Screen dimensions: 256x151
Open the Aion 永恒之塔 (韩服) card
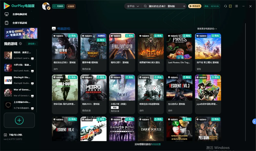[122, 94]
